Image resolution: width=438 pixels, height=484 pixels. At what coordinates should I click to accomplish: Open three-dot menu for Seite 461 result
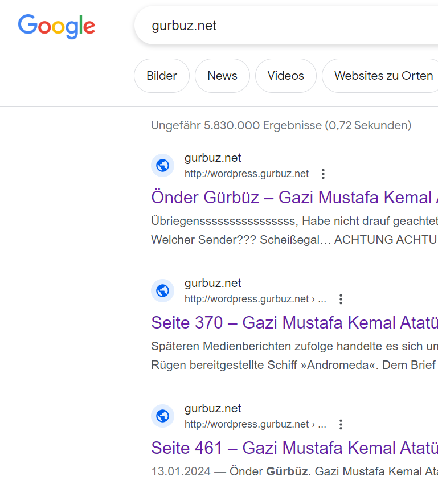pyautogui.click(x=341, y=424)
